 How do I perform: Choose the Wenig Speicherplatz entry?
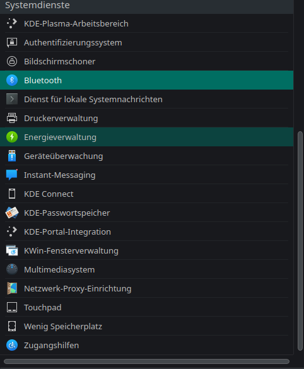(146, 326)
